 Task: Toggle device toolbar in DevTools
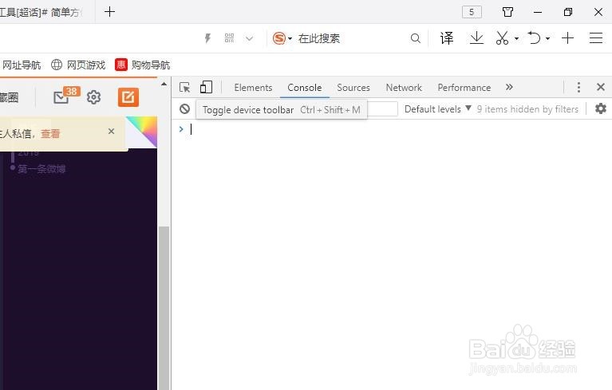[206, 87]
